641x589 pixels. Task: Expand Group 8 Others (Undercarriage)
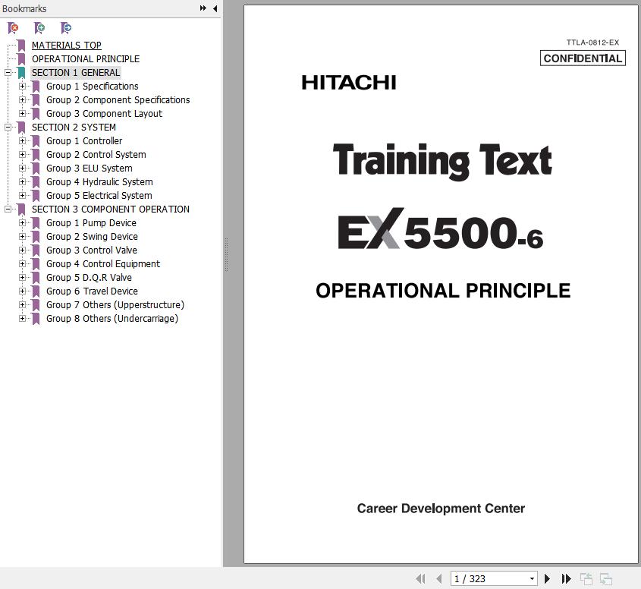[x=22, y=318]
